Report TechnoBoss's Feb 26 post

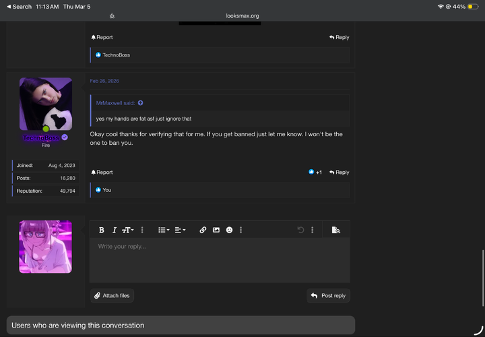coord(102,172)
